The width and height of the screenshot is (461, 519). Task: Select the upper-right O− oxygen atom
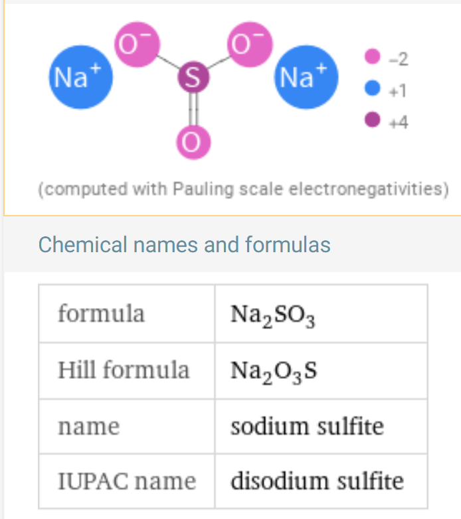[x=250, y=44]
